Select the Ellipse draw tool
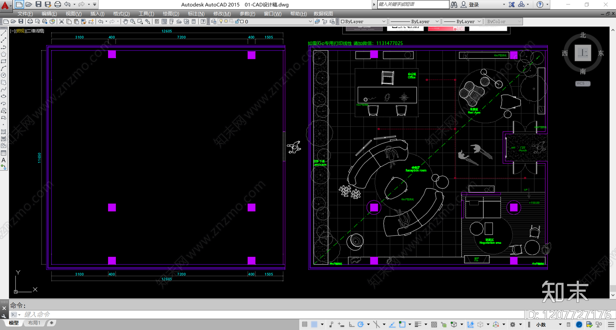 click(x=3, y=96)
